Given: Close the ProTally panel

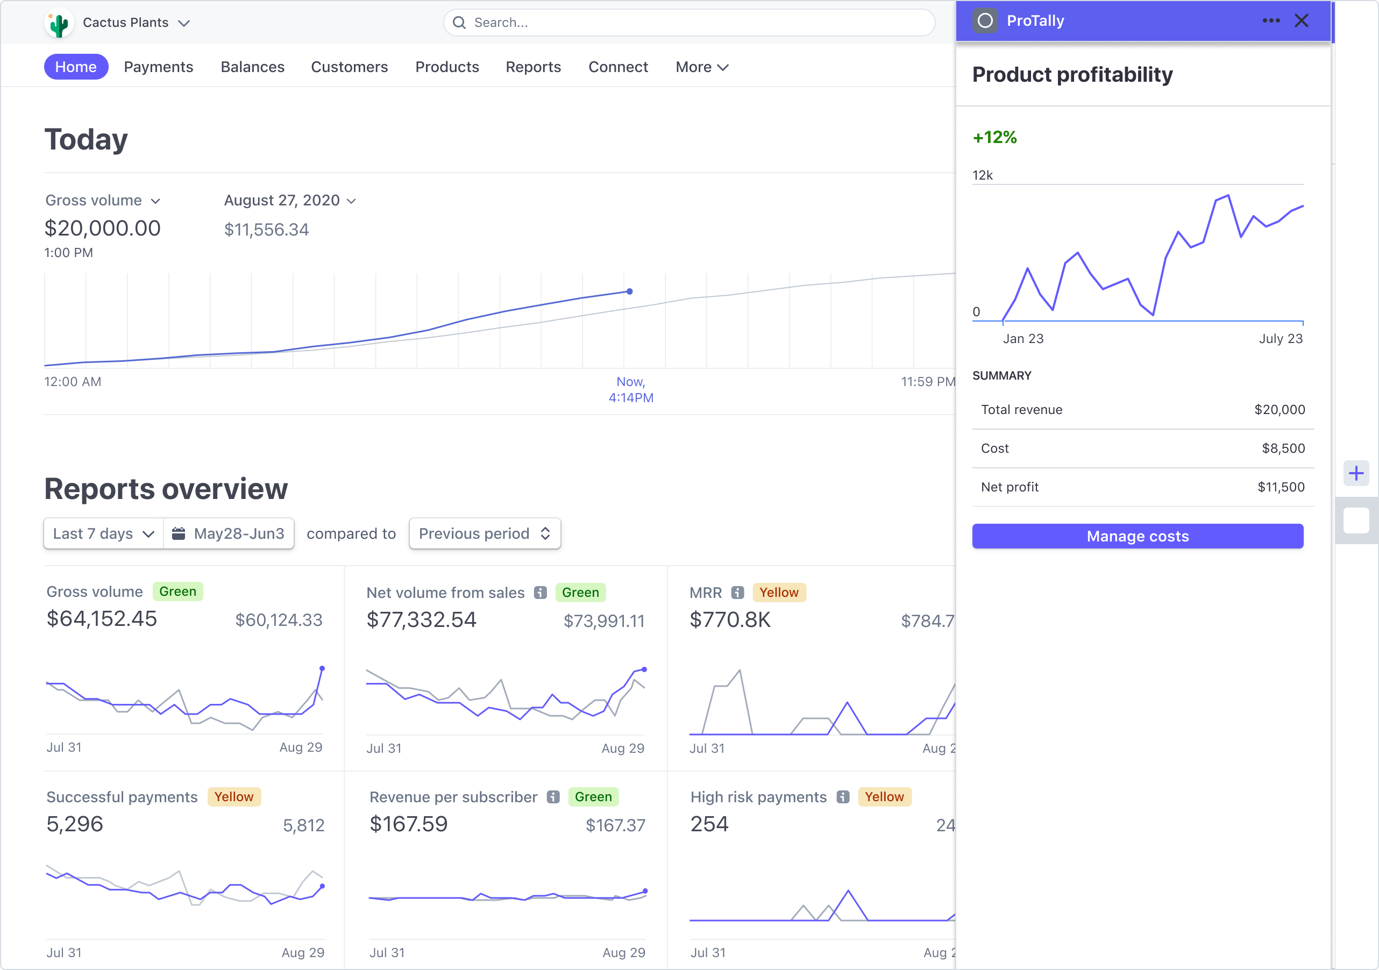Looking at the screenshot, I should [1301, 21].
